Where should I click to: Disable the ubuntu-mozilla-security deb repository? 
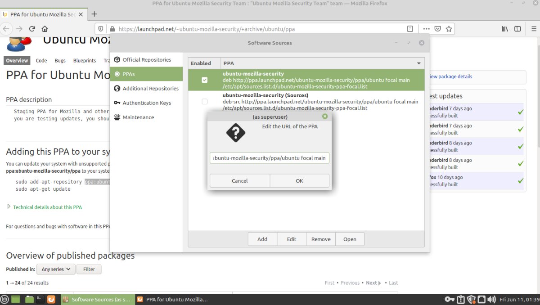204,79
